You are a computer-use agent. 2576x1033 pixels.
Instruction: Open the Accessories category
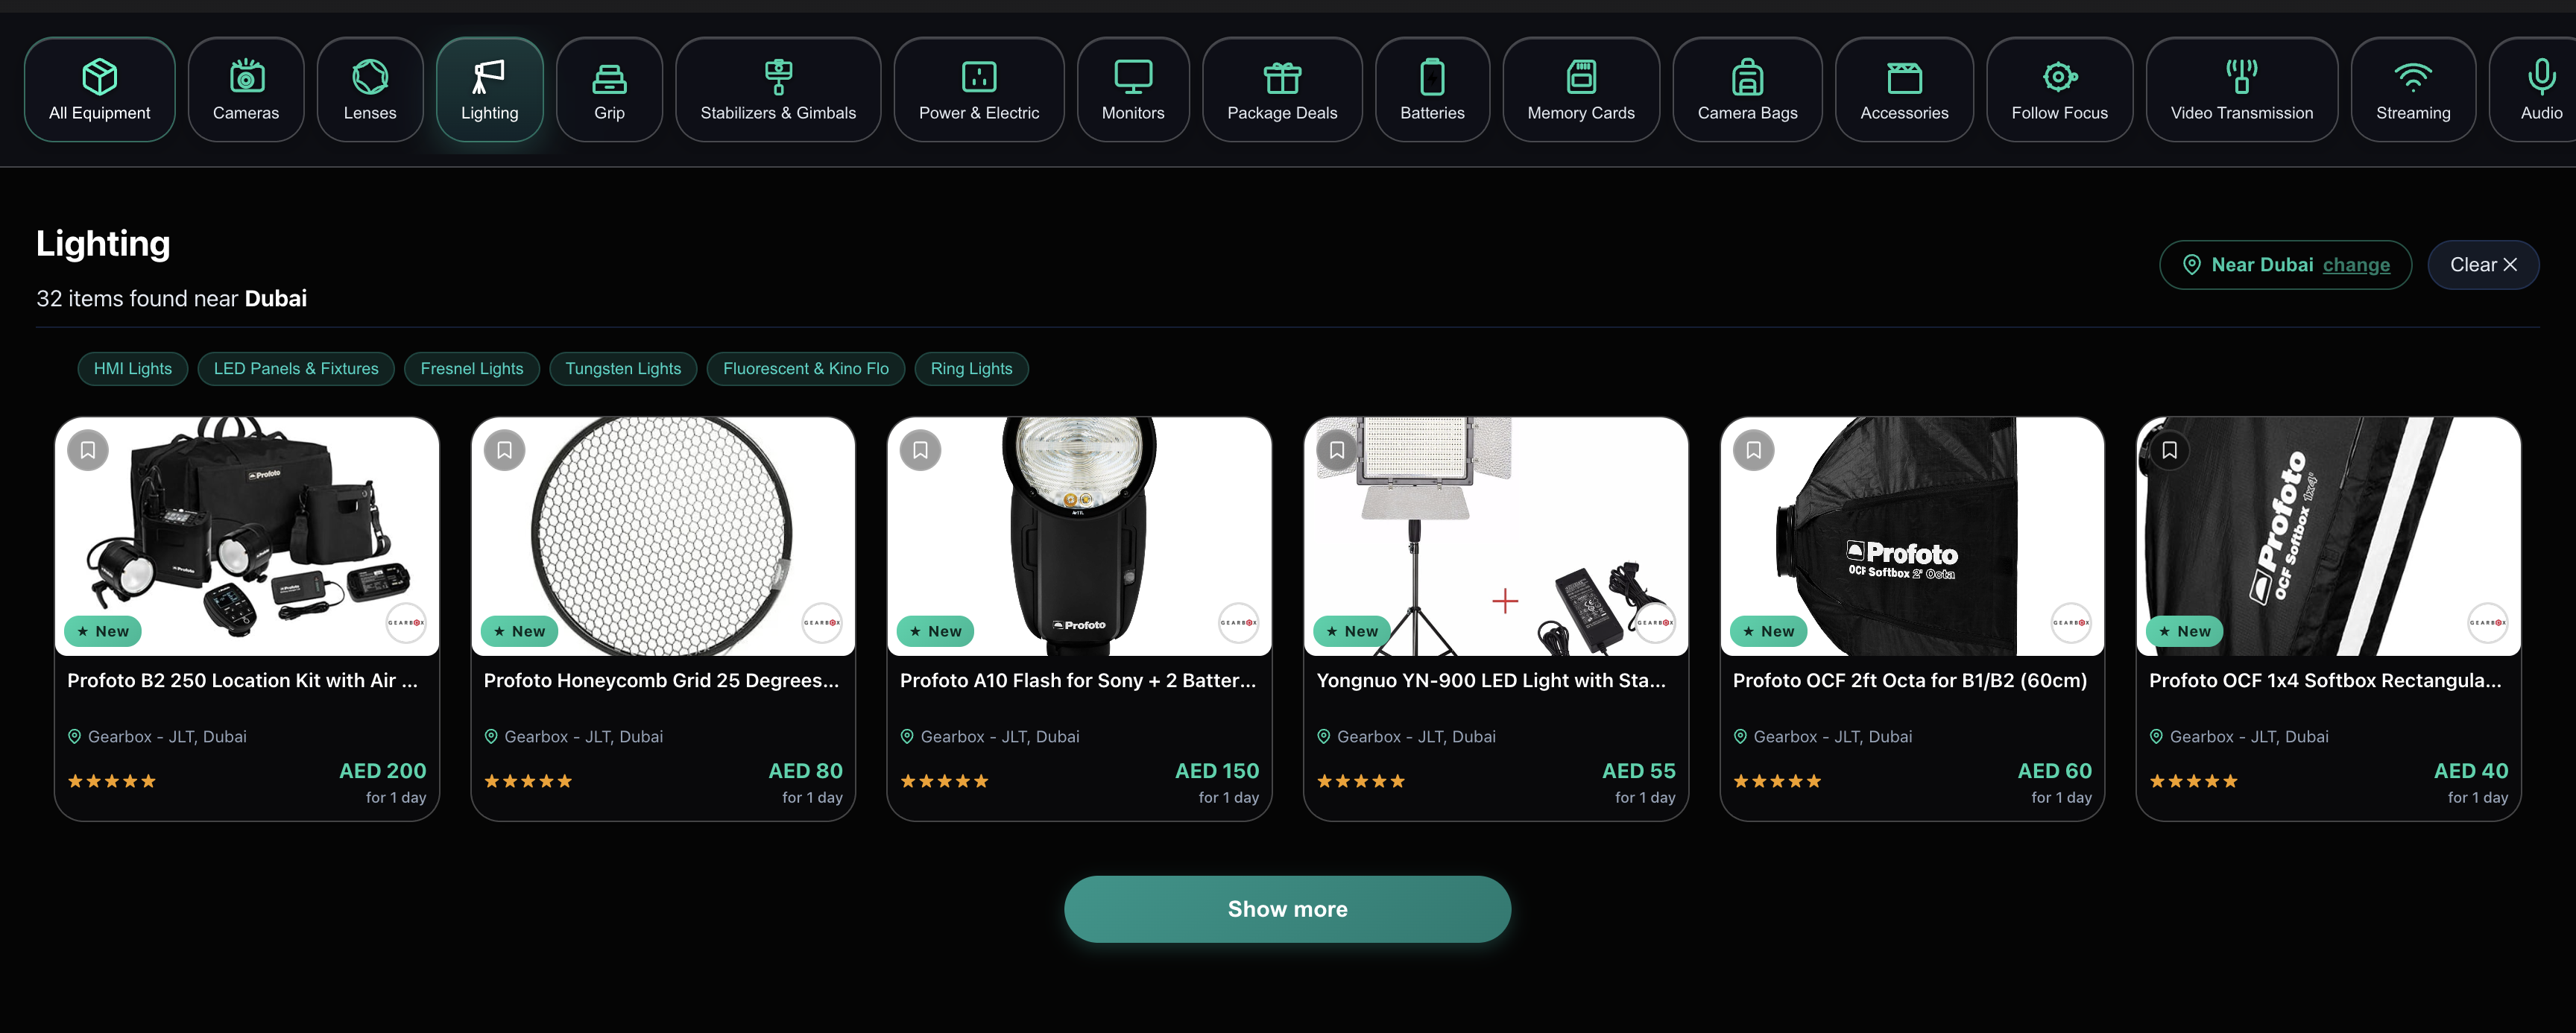click(x=1904, y=90)
